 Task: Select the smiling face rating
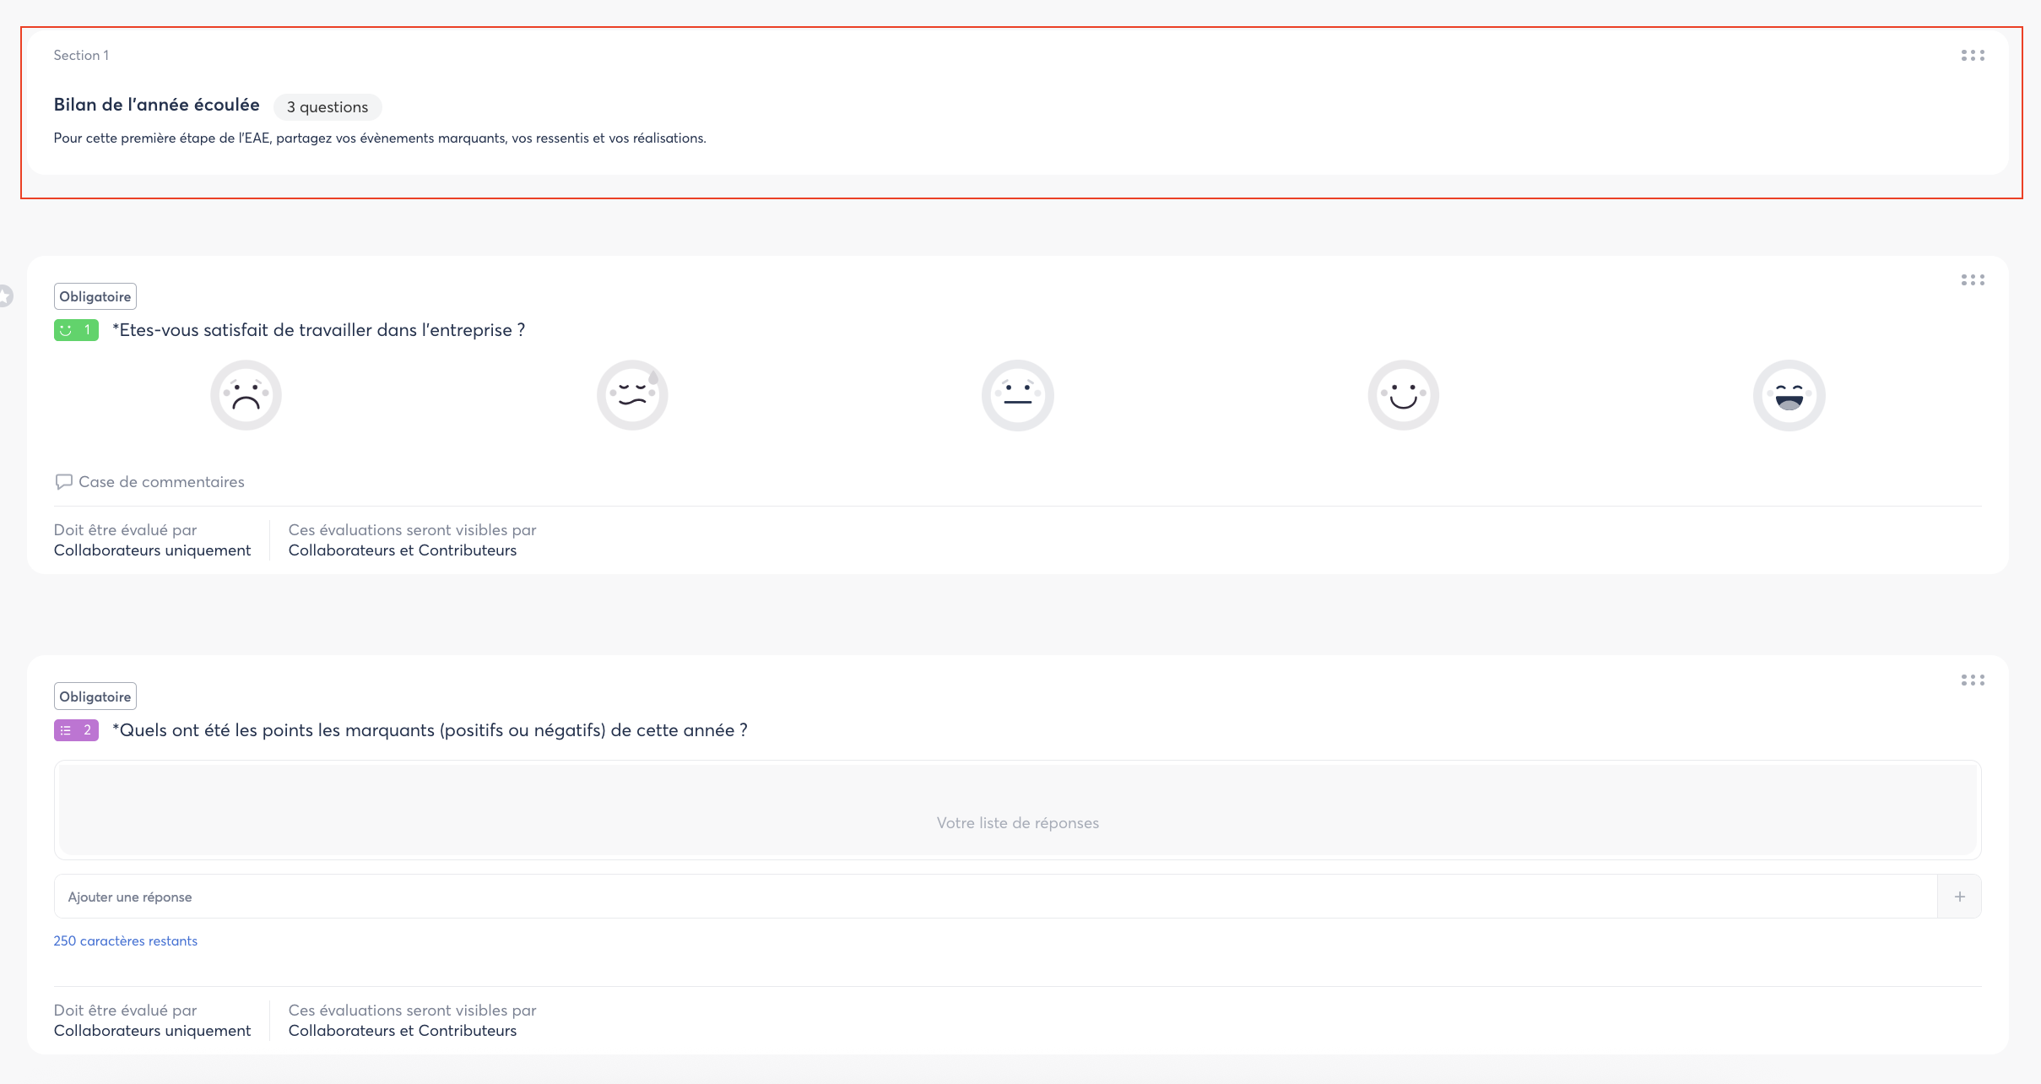tap(1403, 395)
